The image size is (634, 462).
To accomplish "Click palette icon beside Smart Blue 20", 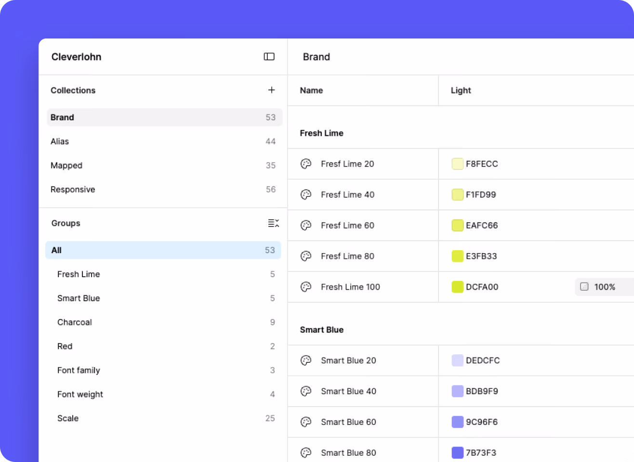I will (306, 360).
